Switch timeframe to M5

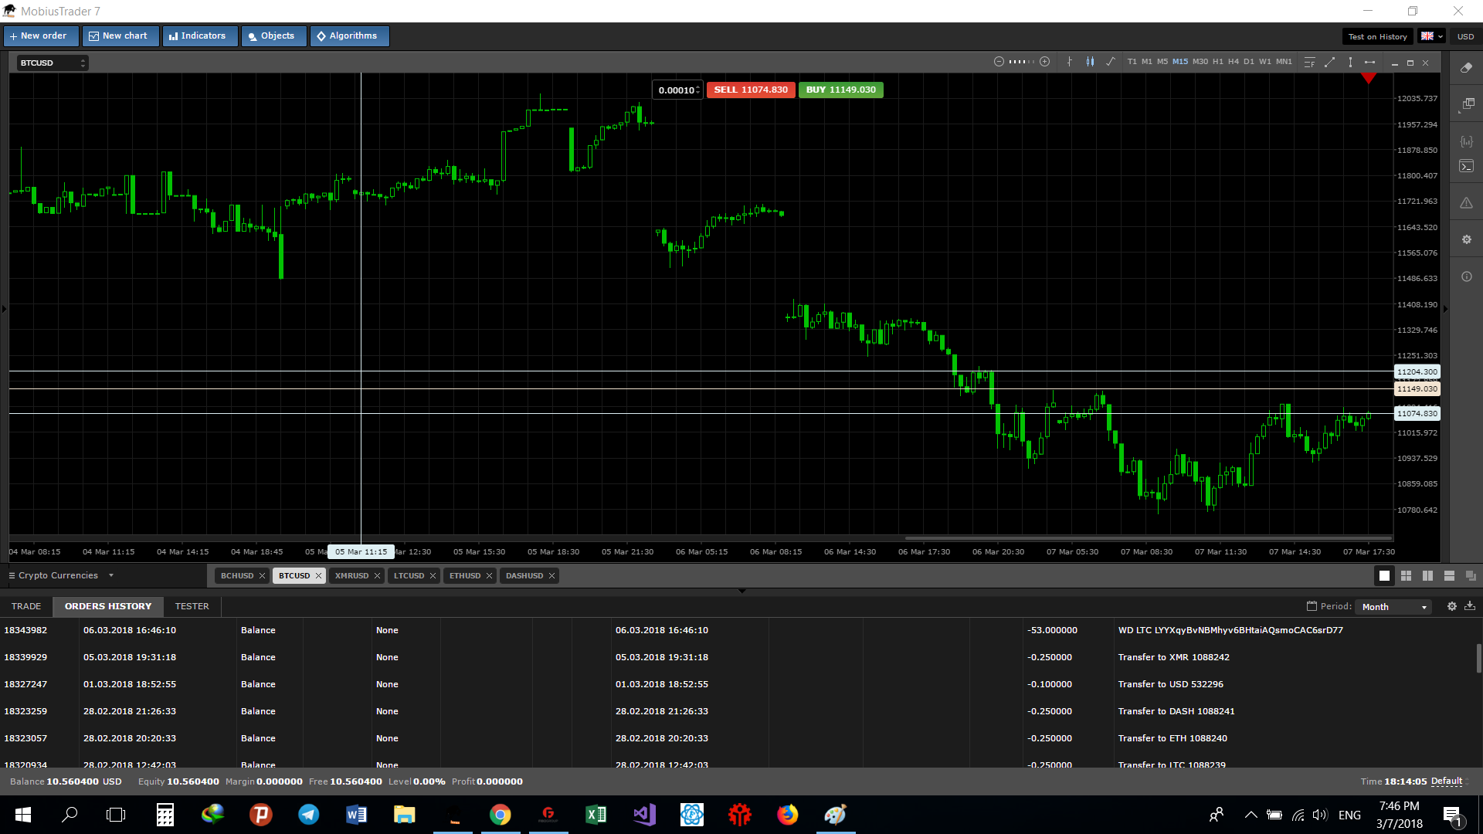[1162, 62]
